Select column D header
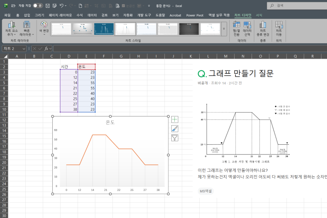The height and width of the screenshot is (218, 327). (x=69, y=56)
